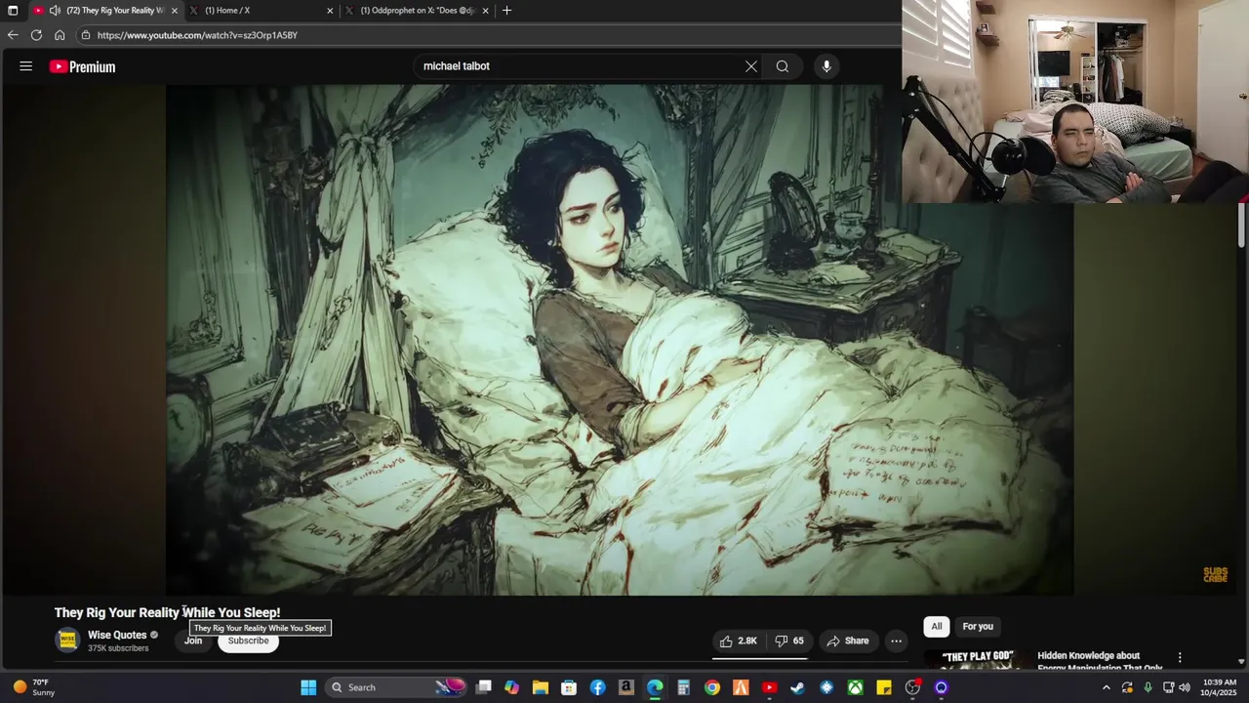Join the Wise Quotes channel
The height and width of the screenshot is (703, 1249).
click(x=193, y=641)
